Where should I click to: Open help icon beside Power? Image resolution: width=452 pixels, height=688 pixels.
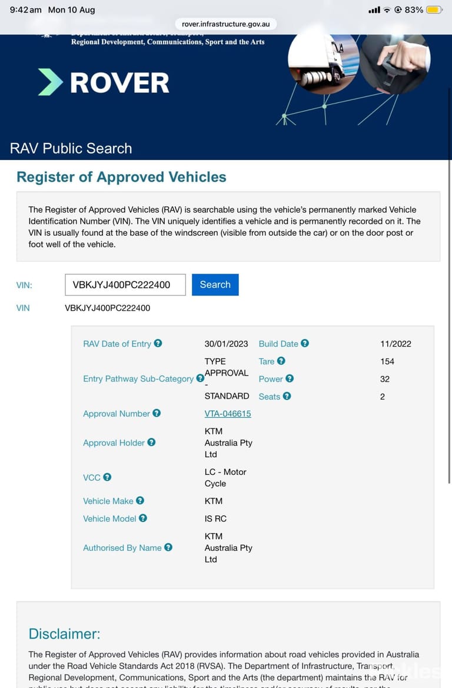coord(290,378)
